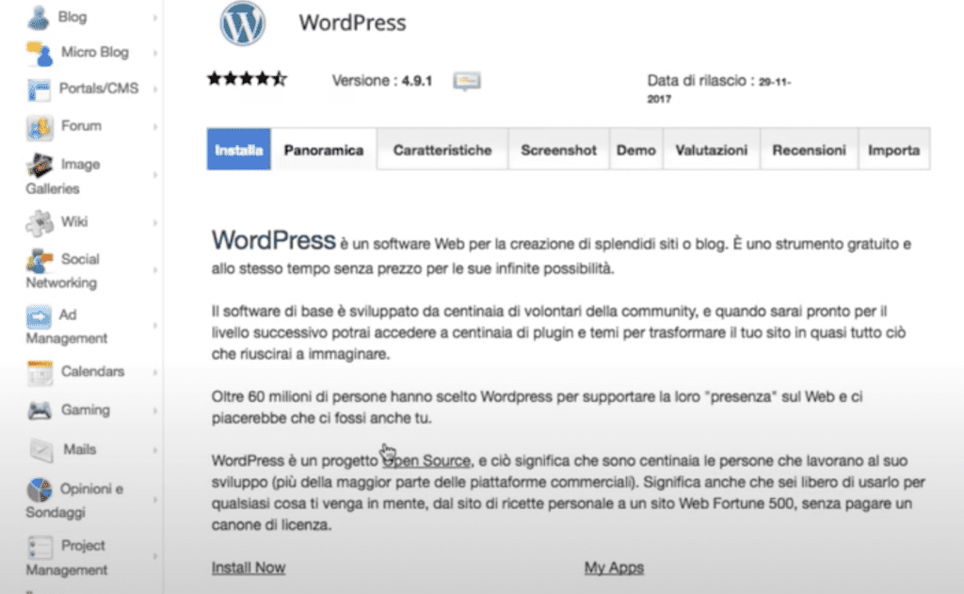Expand the Gaming category arrow

[155, 410]
